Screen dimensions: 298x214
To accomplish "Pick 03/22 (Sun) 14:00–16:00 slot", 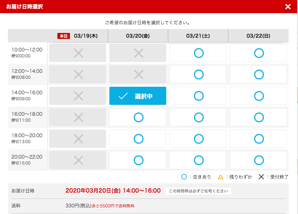I will [259, 96].
